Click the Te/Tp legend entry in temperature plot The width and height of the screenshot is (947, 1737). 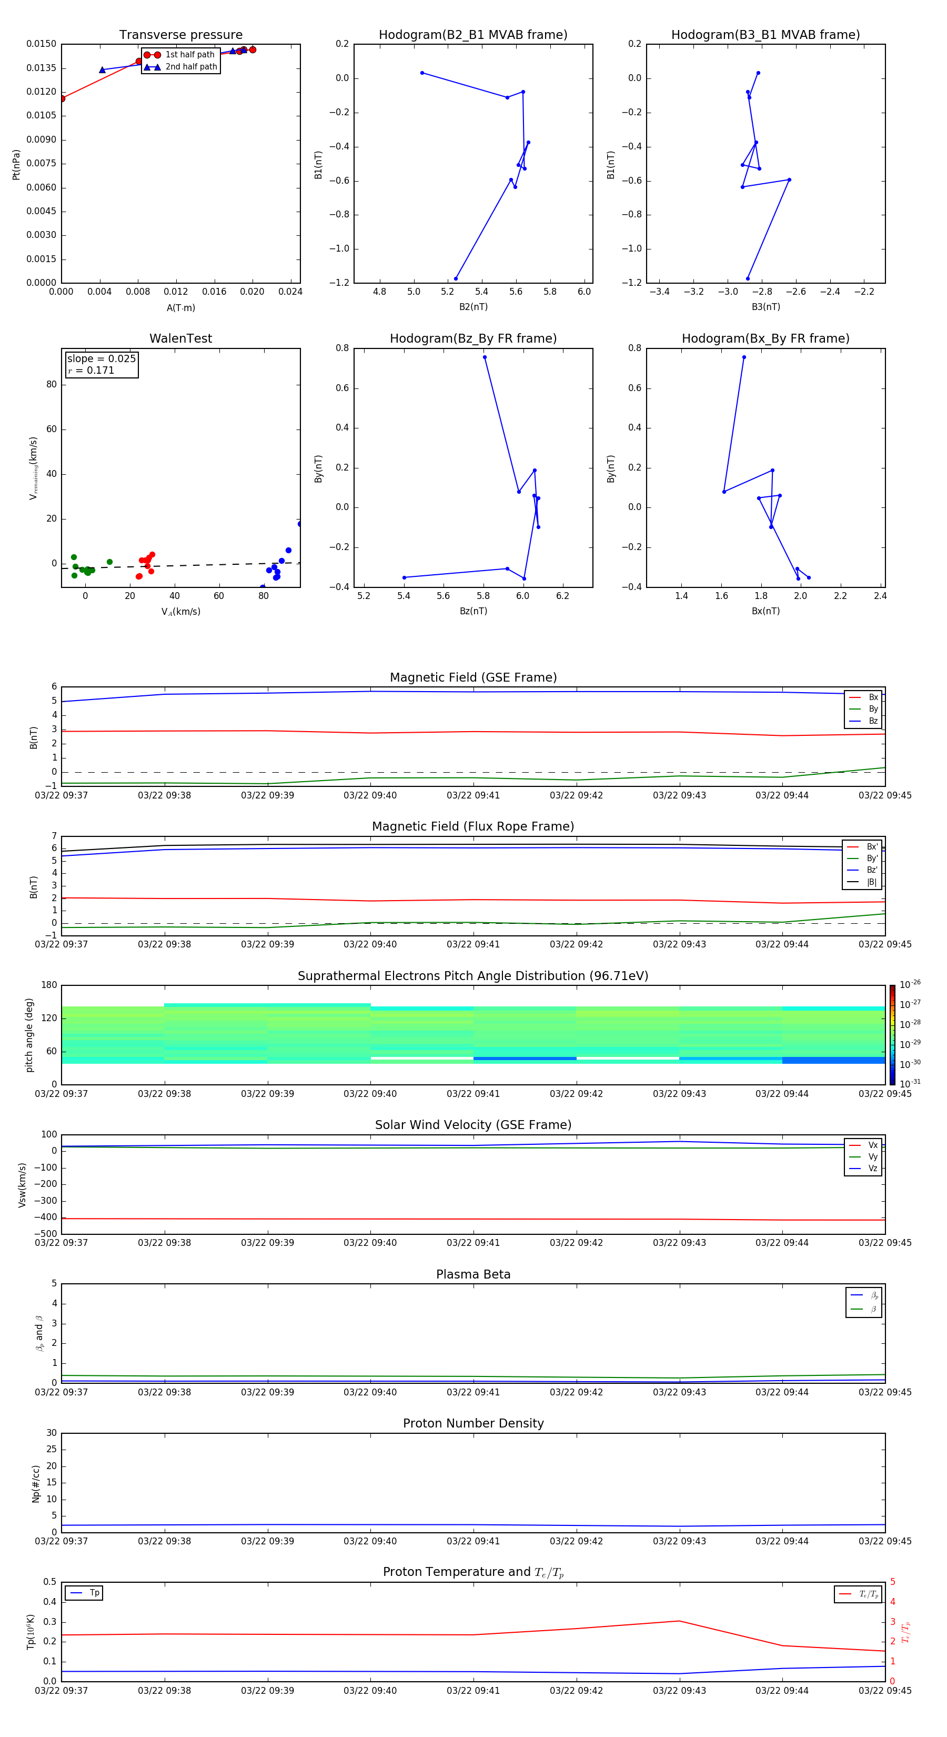point(859,1595)
